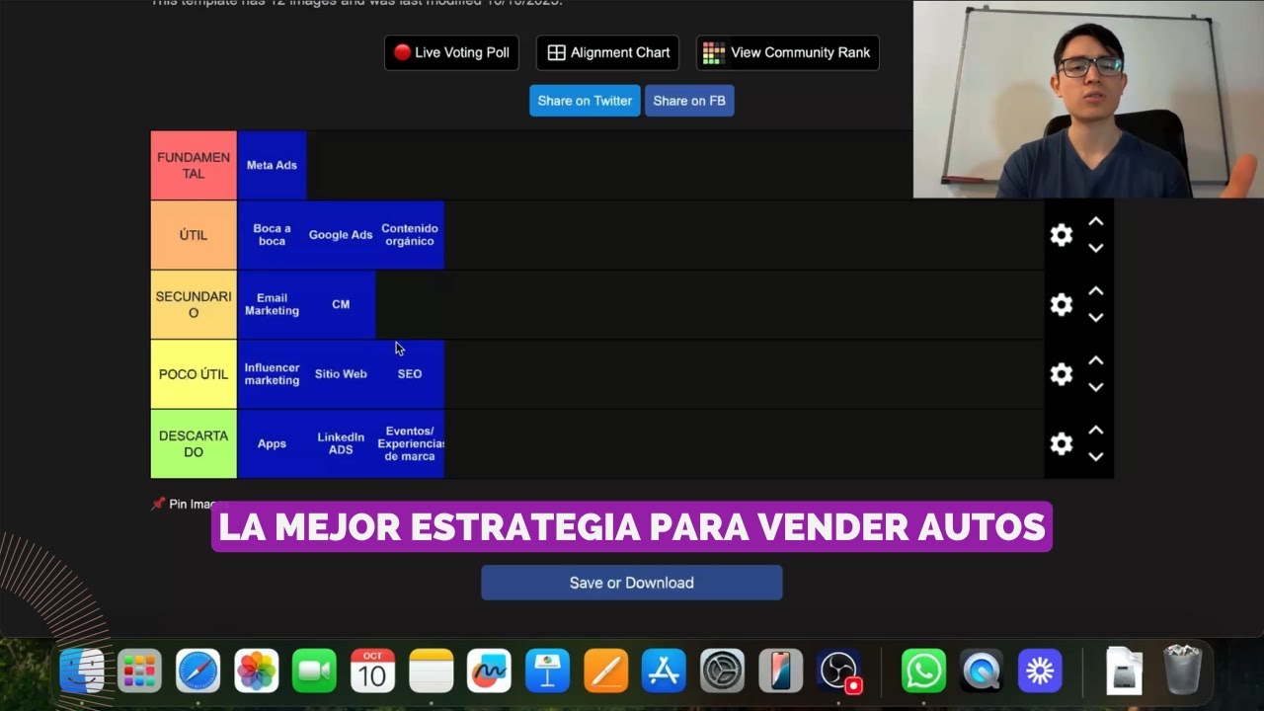Open Pages from the Dock
1264x711 pixels.
(x=605, y=671)
